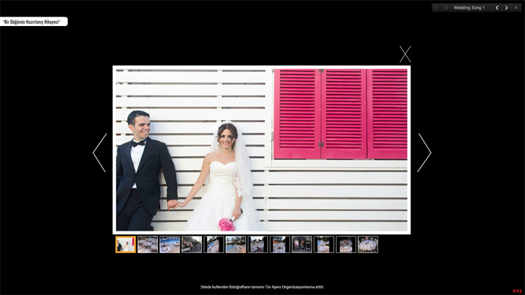Image resolution: width=525 pixels, height=295 pixels.
Task: Select the highlighted first thumbnail of the couple
Action: (x=125, y=244)
